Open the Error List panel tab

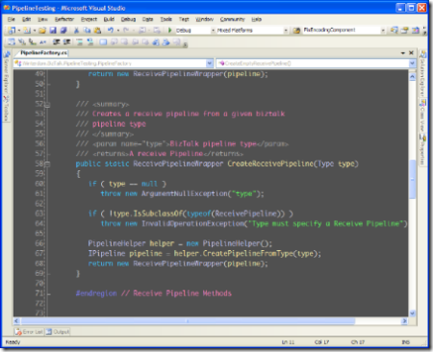tap(29, 332)
